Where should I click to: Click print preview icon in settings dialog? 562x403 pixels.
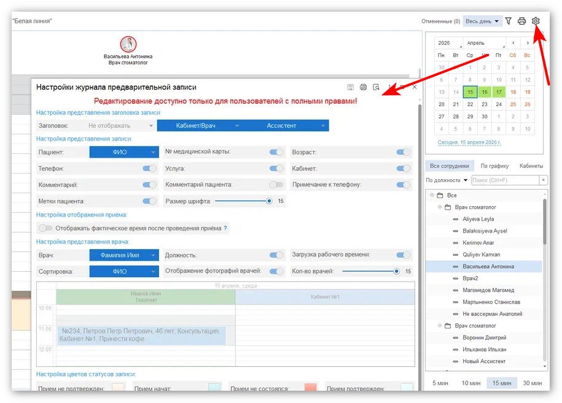(377, 87)
